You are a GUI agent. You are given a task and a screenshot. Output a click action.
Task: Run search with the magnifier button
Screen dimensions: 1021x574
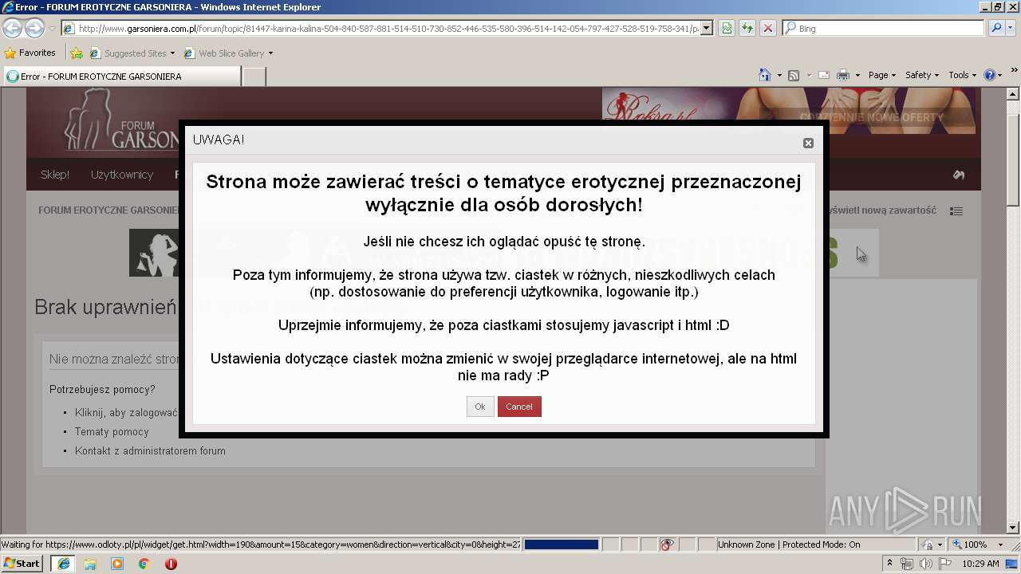pos(995,28)
